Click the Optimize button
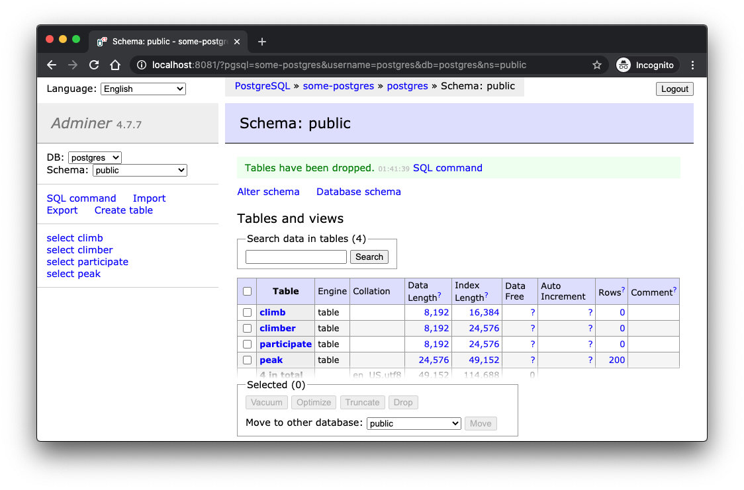The width and height of the screenshot is (744, 490). (x=314, y=402)
